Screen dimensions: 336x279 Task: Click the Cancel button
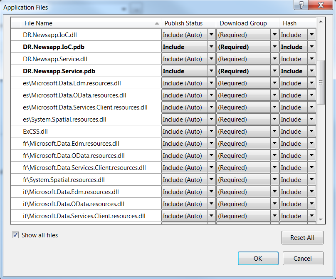pyautogui.click(x=303, y=259)
